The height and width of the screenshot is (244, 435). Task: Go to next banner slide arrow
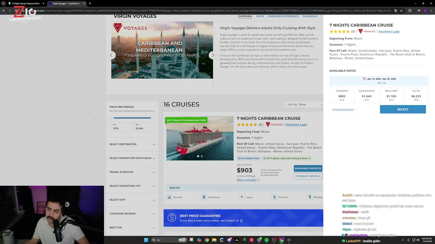[213, 55]
